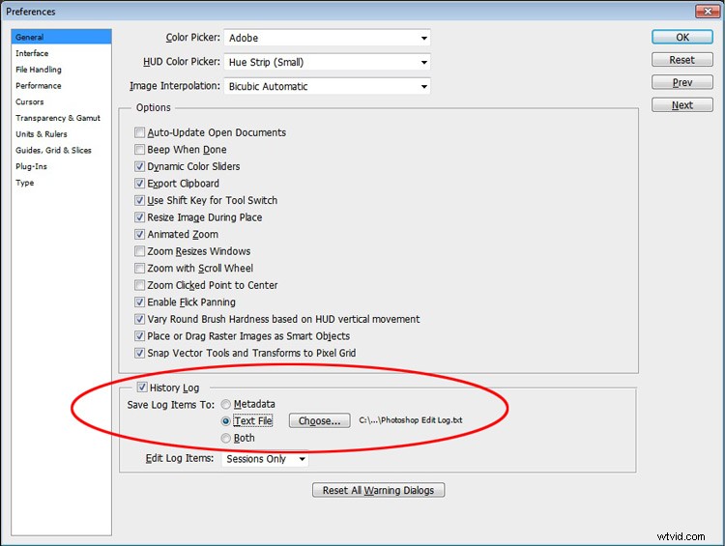Go to File Handling preferences

pyautogui.click(x=39, y=70)
